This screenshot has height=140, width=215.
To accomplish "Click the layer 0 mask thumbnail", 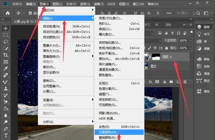I will [156, 57].
